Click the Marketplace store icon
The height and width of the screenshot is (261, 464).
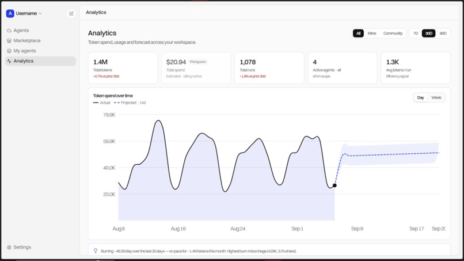tap(9, 40)
